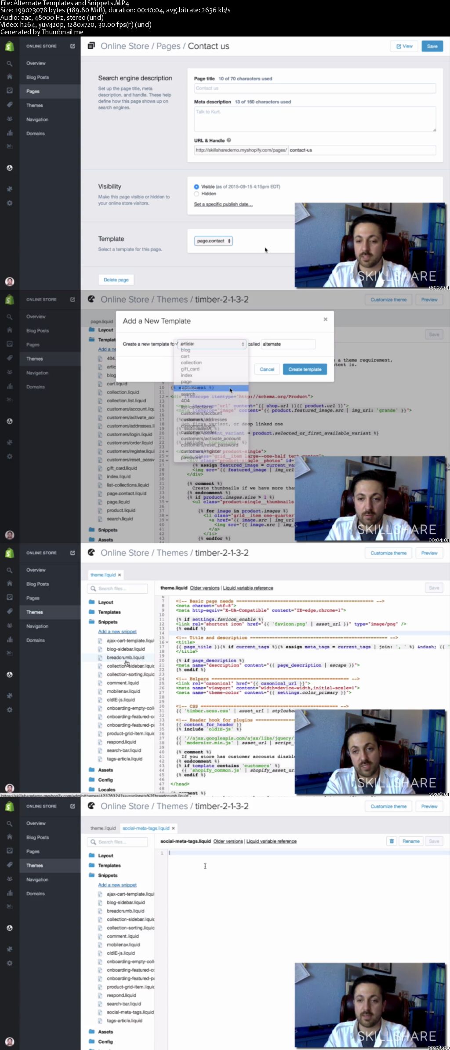450x1050 pixels.
Task: Click the View button
Action: (404, 46)
